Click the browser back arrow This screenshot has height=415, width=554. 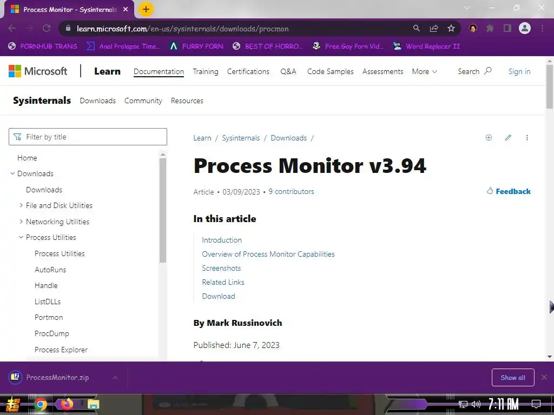12,29
